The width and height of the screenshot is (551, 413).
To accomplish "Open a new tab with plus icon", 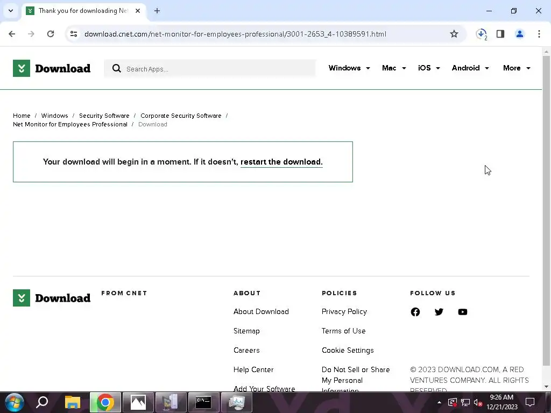I will coord(157,11).
